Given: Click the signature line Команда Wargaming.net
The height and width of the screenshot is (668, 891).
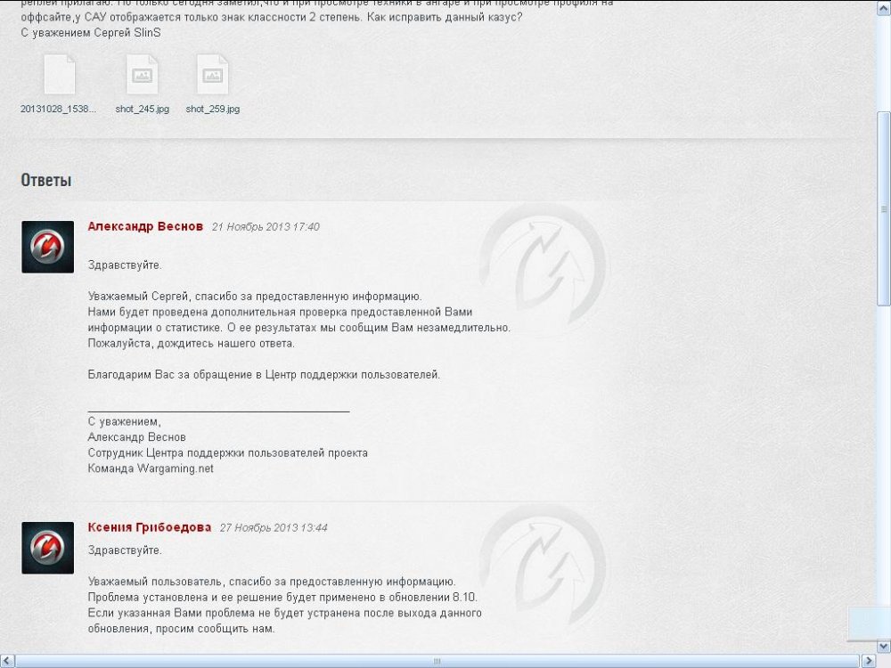Looking at the screenshot, I should [x=151, y=468].
